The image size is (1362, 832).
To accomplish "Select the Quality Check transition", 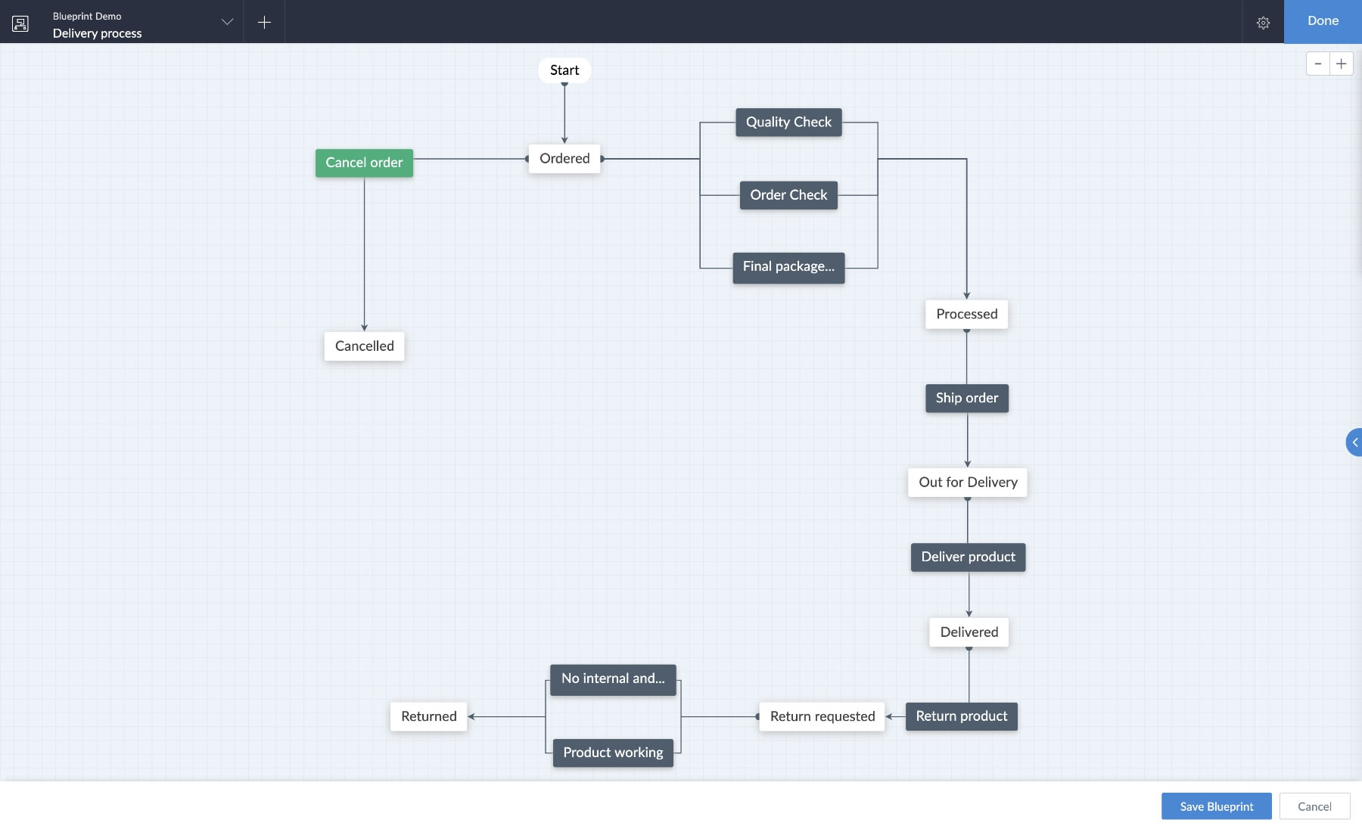I will click(x=788, y=122).
